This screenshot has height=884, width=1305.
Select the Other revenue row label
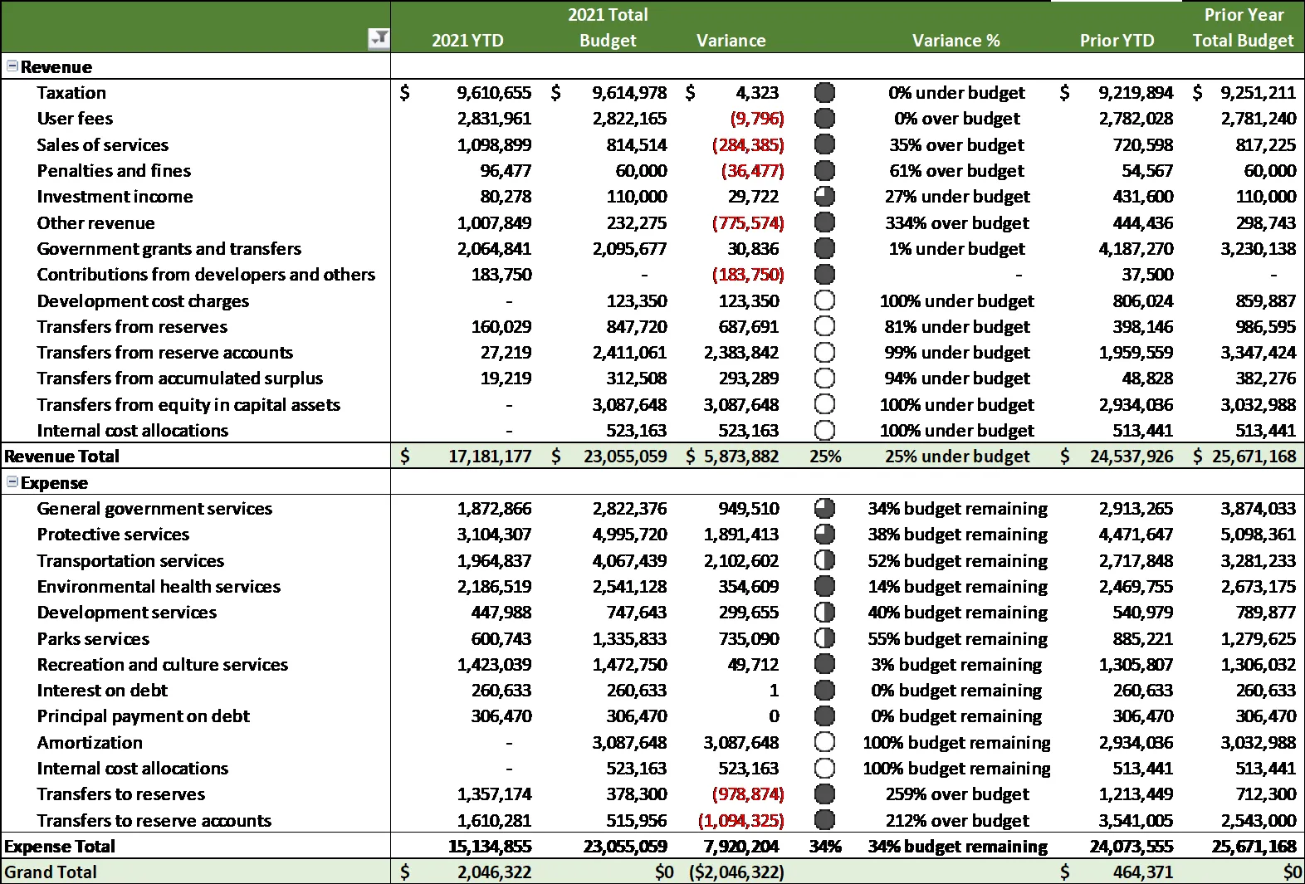click(95, 222)
